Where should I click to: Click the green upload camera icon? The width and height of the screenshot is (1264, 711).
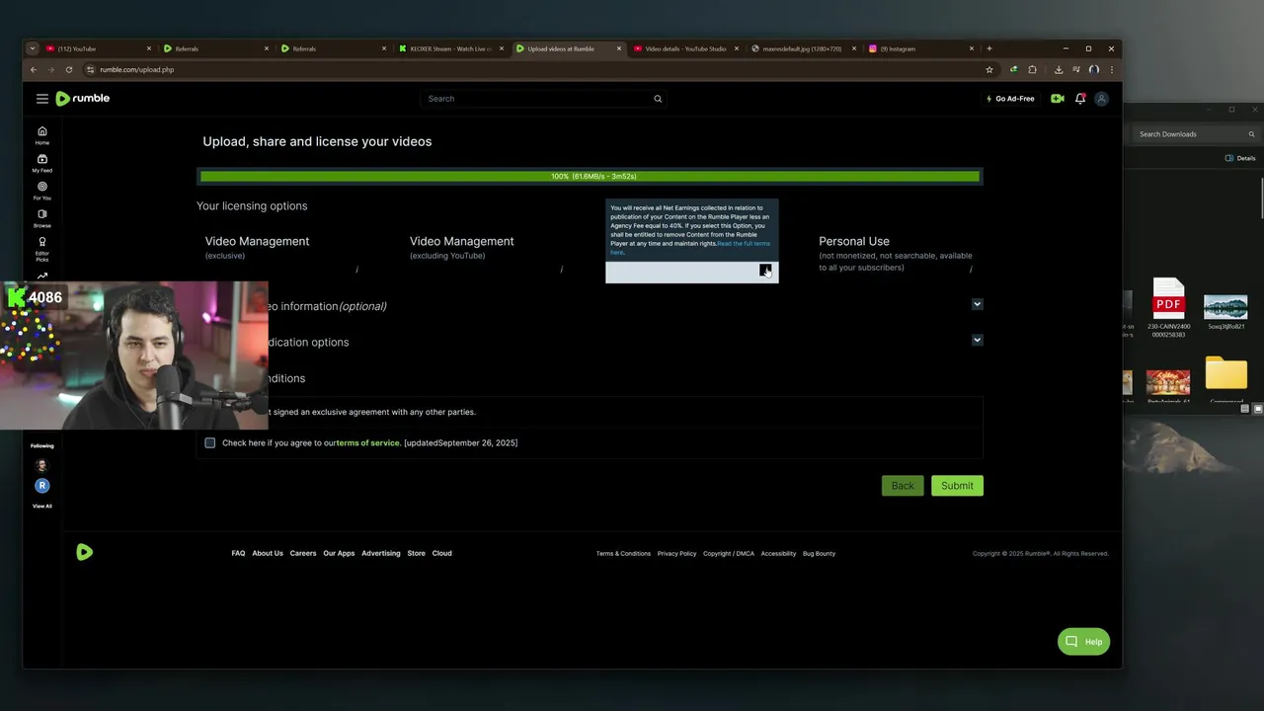click(x=1058, y=99)
